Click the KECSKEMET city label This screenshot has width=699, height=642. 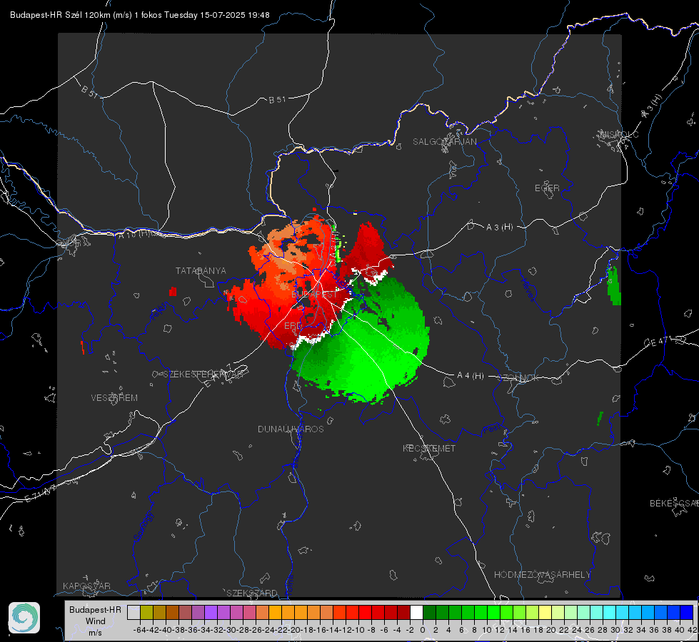pyautogui.click(x=429, y=449)
